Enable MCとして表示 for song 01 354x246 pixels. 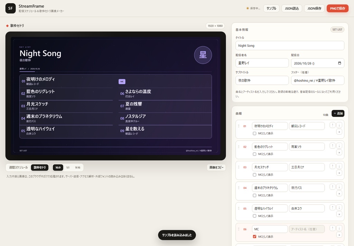click(254, 134)
